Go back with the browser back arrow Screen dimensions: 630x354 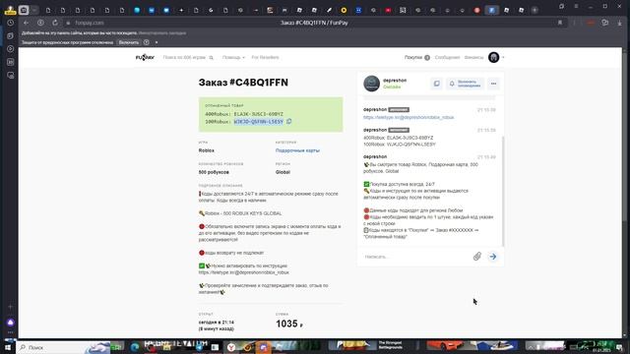(x=27, y=23)
